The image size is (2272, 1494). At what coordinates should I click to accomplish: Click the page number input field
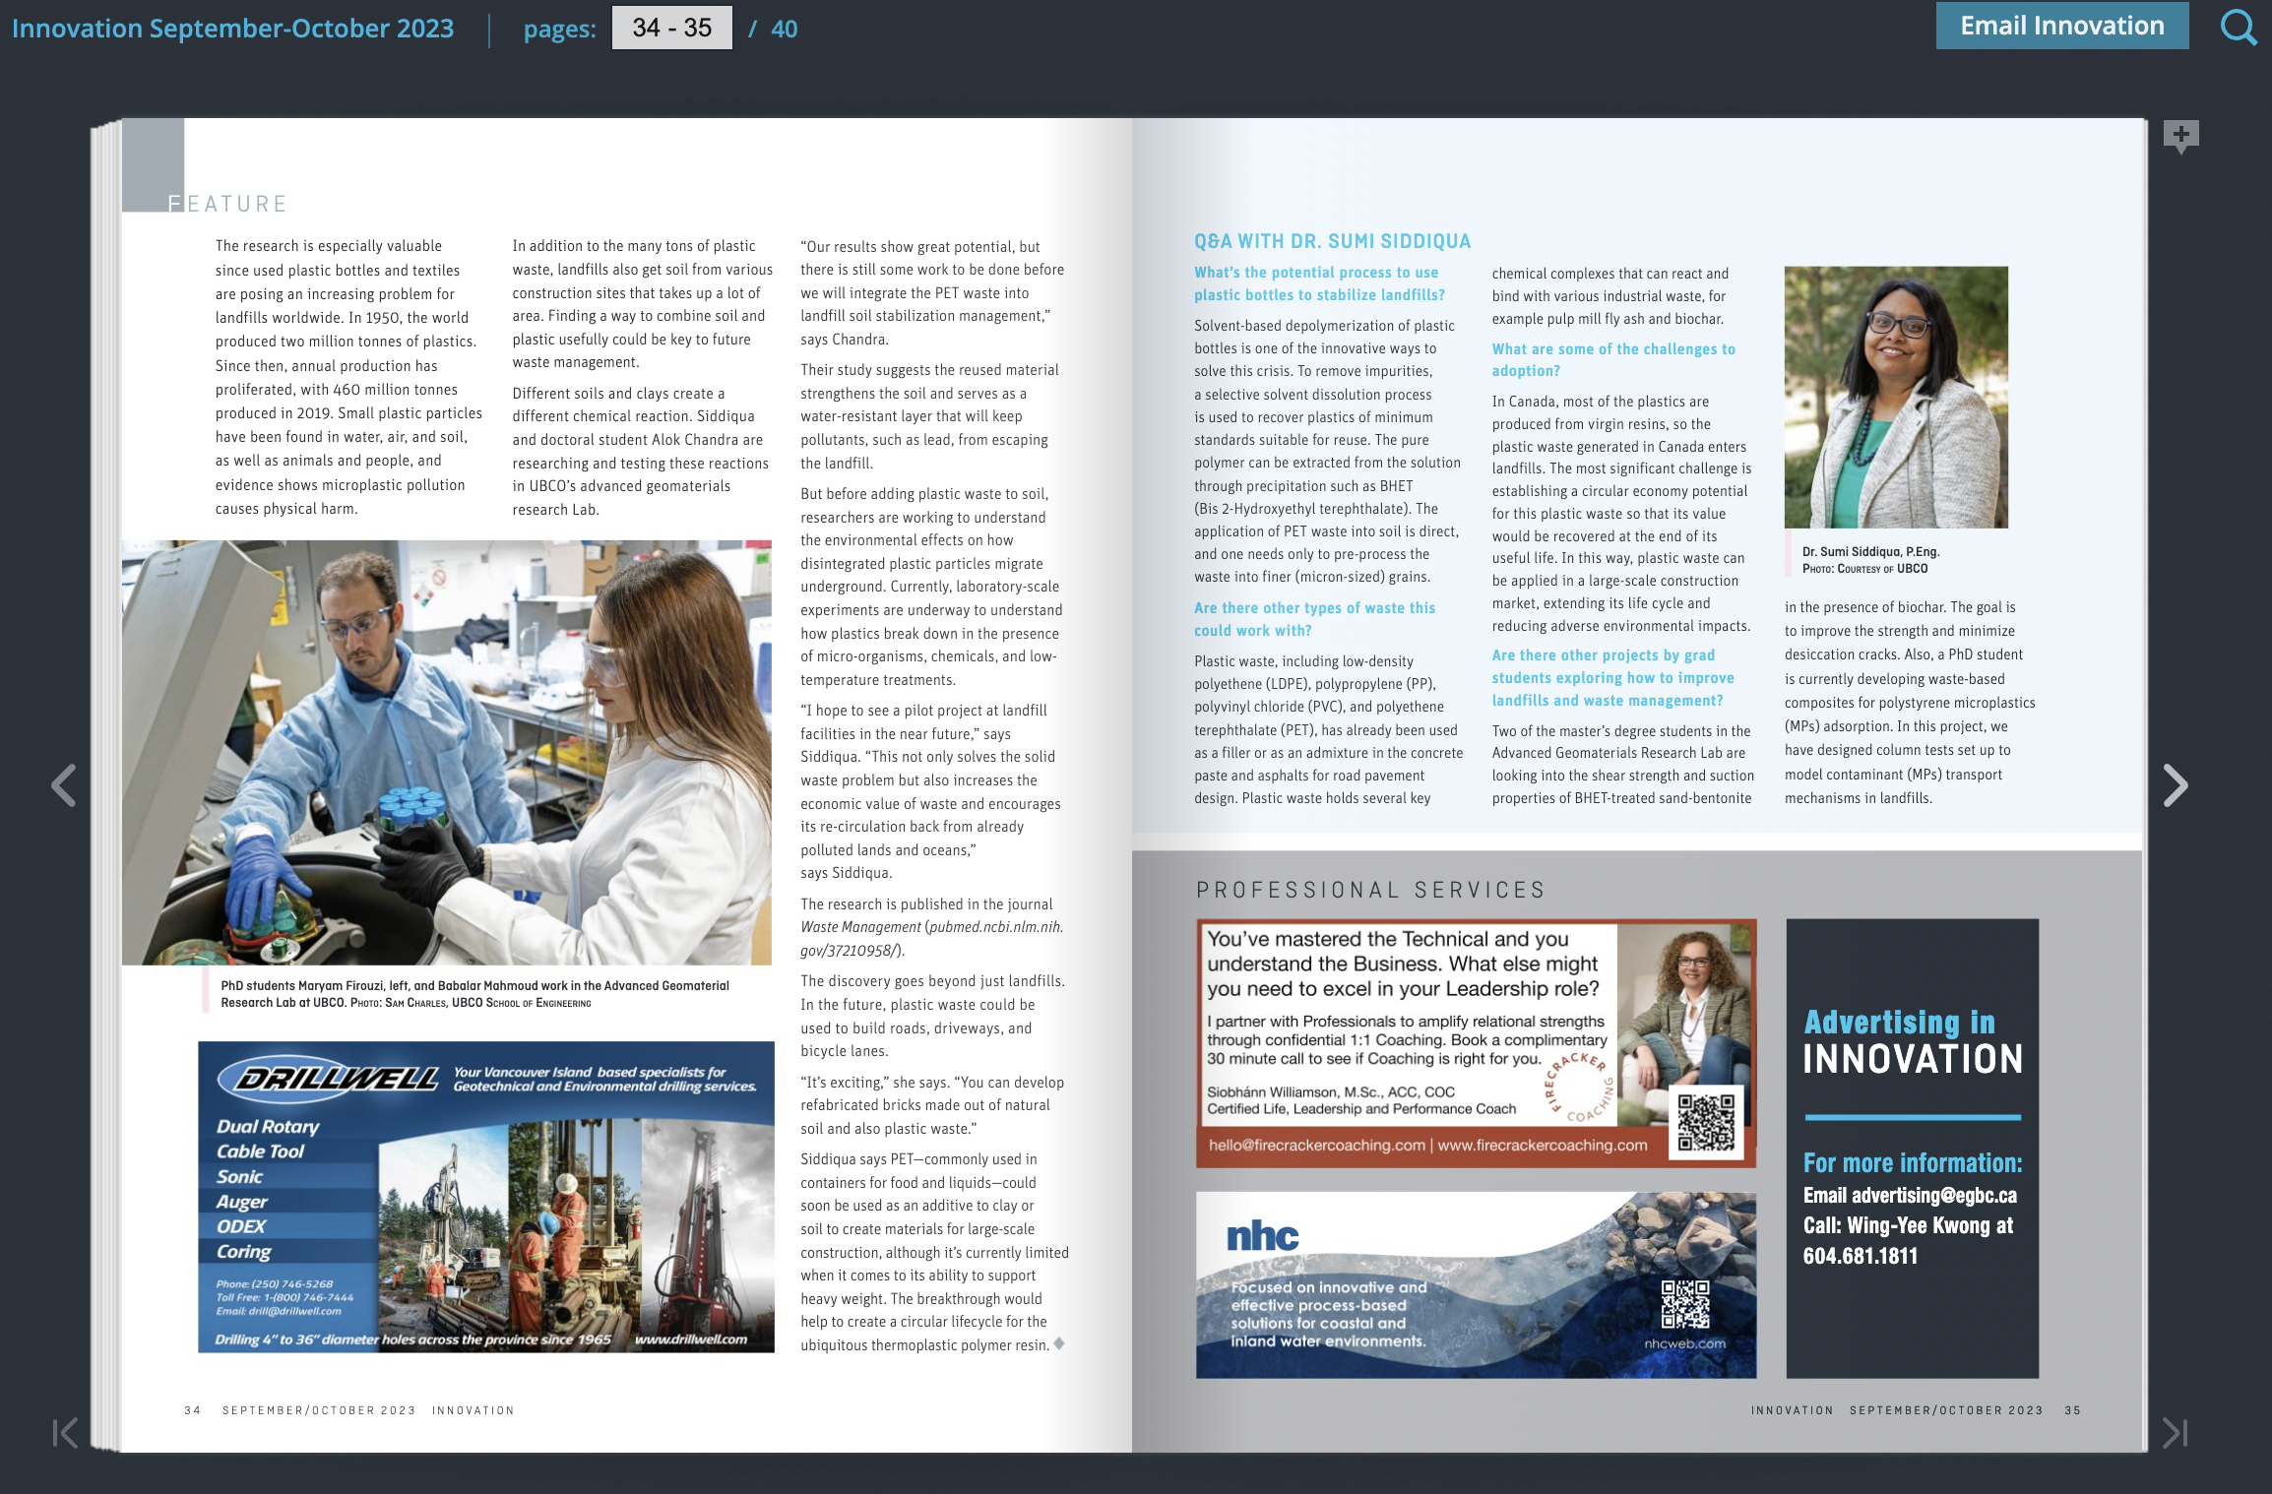pos(671,28)
